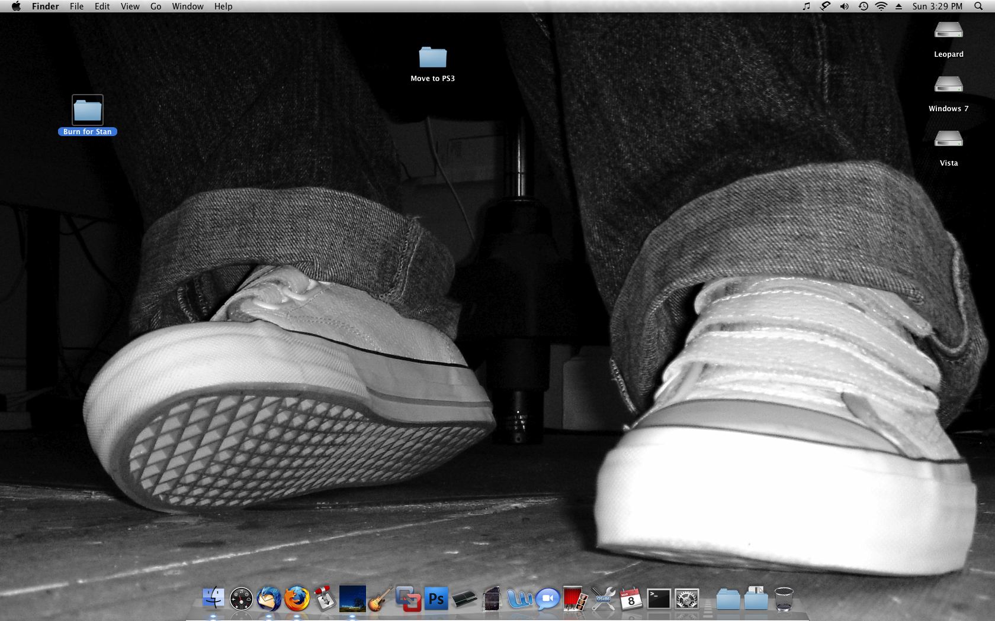Screen dimensions: 995x621
Task: Open Thunderbird mail in the dock
Action: tap(269, 599)
